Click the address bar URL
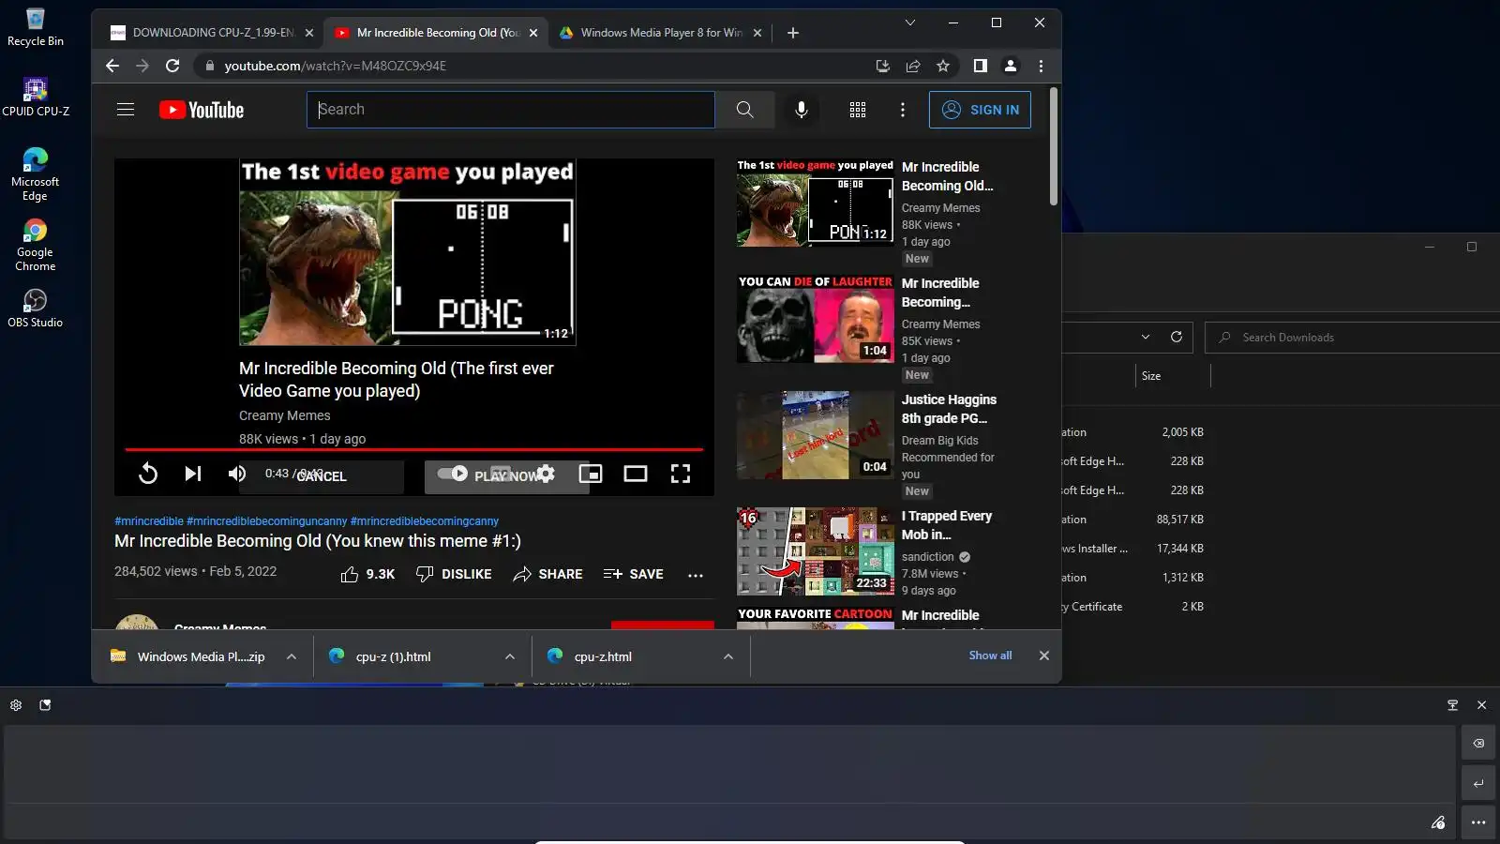 coord(336,66)
